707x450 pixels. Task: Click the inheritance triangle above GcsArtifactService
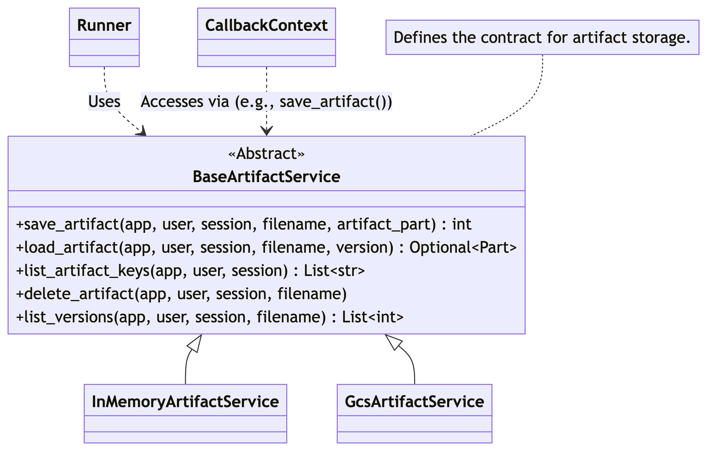point(393,342)
